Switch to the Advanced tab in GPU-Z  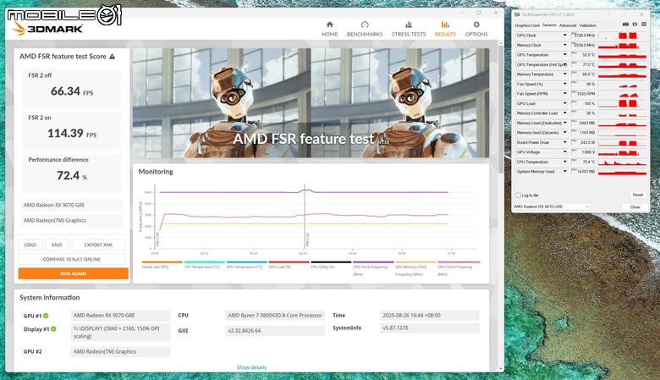568,25
